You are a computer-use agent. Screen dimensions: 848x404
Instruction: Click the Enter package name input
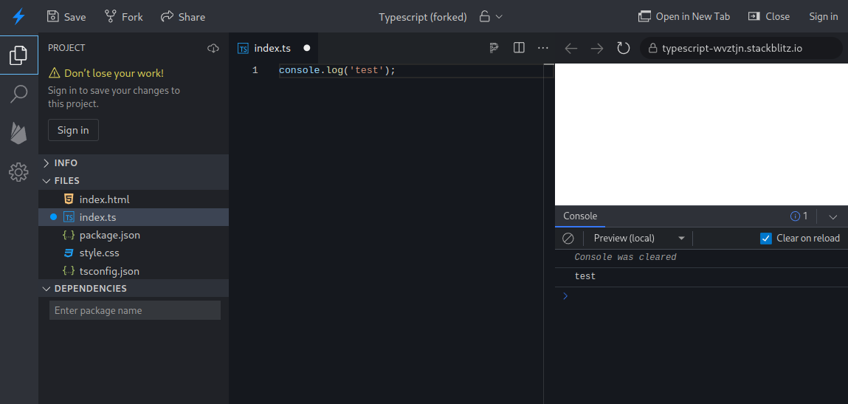(135, 310)
